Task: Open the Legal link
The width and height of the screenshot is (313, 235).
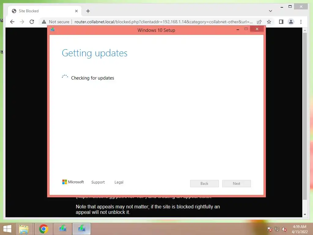Action: pyautogui.click(x=119, y=182)
